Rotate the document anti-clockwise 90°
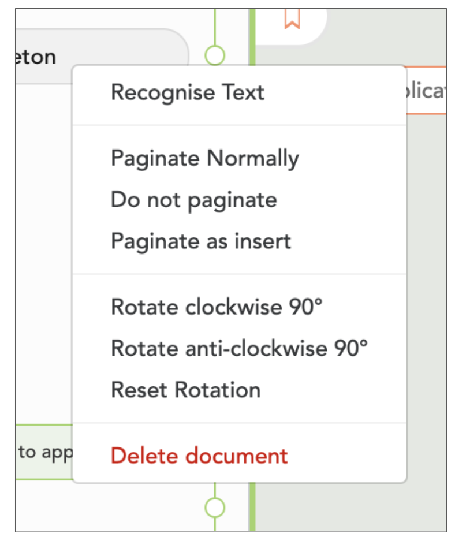455x537 pixels. (239, 348)
